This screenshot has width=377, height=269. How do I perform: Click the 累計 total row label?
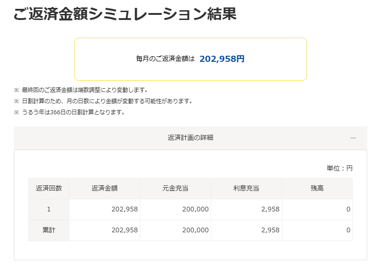[49, 230]
